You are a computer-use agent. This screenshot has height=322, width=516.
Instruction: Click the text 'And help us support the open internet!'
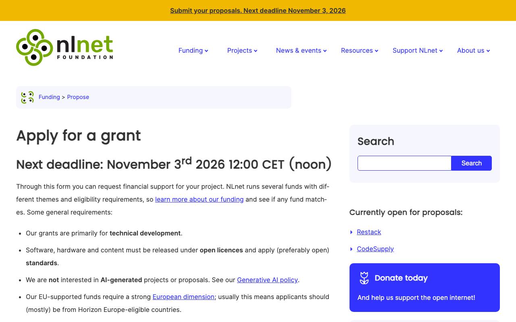[416, 297]
